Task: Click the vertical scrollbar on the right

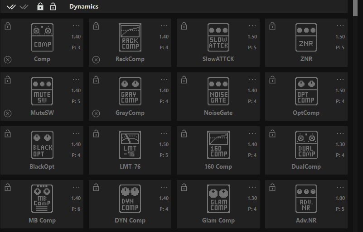Action: click(x=355, y=8)
